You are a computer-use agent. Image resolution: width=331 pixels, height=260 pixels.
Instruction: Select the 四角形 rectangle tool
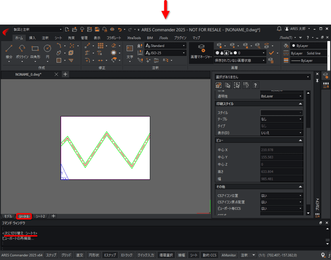pyautogui.click(x=35, y=51)
